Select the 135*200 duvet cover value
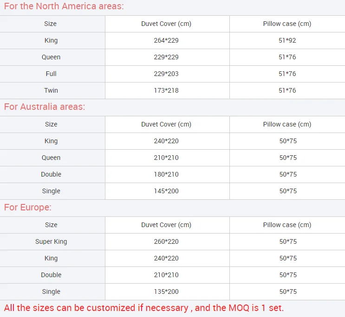Image resolution: width=345 pixels, height=317 pixels. 166,292
